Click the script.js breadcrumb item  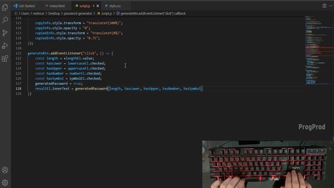click(x=104, y=14)
